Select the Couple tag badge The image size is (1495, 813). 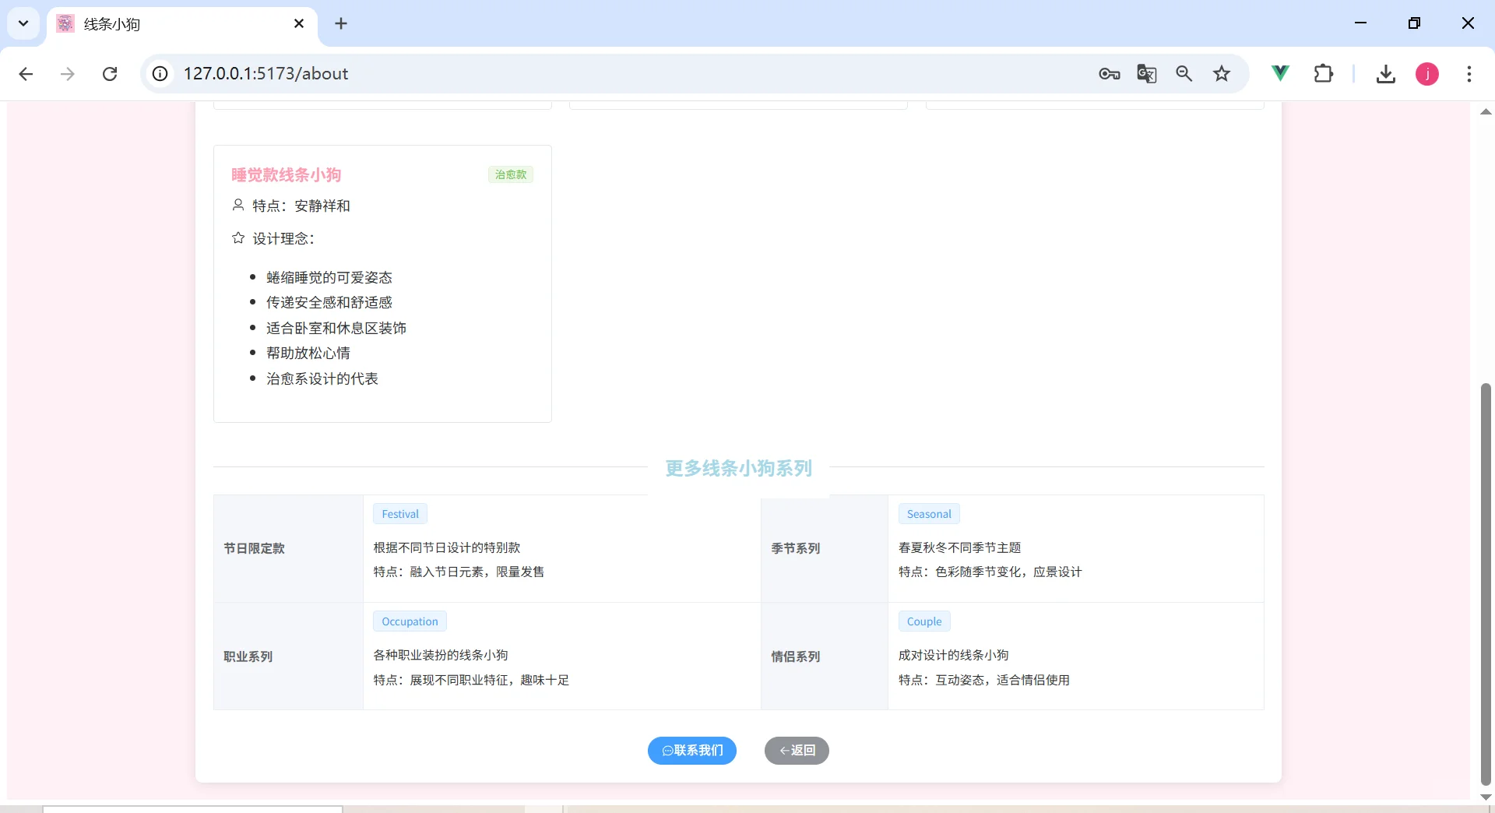[x=924, y=621]
